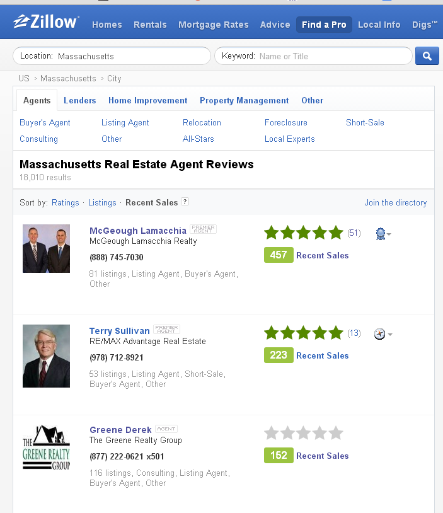
Task: Filter by Listing Agent
Action: pos(125,123)
